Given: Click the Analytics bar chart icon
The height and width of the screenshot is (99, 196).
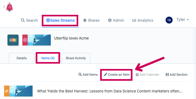Looking at the screenshot, I should pos(134,20).
